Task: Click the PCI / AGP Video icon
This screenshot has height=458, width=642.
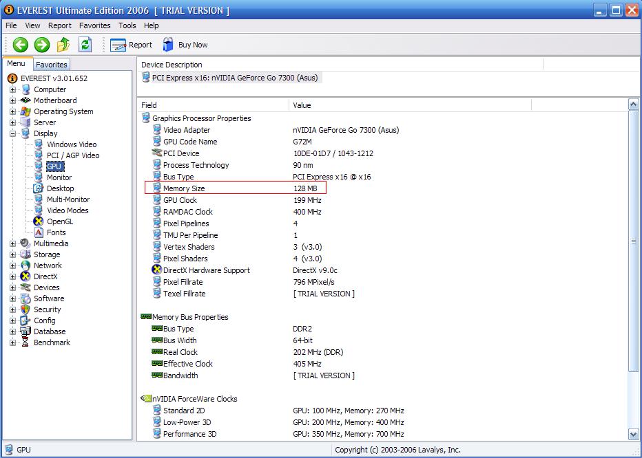Action: (x=39, y=155)
